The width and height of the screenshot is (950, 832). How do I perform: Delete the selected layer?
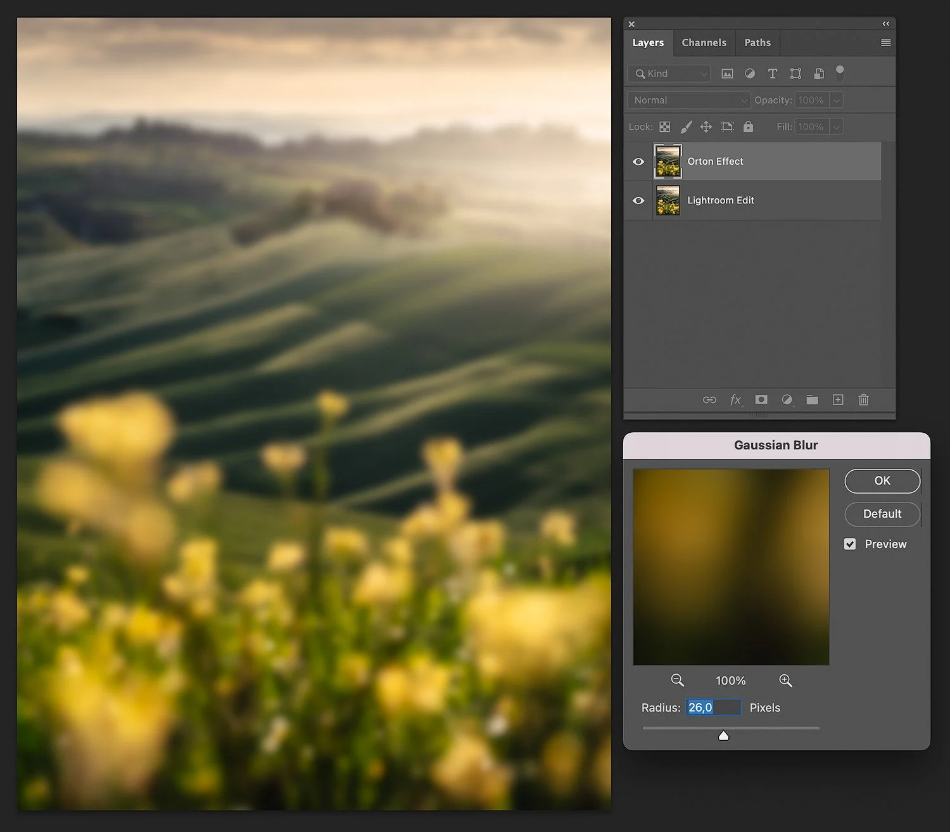click(863, 400)
